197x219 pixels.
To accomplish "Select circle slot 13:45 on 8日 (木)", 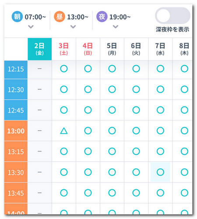I will click(184, 193).
